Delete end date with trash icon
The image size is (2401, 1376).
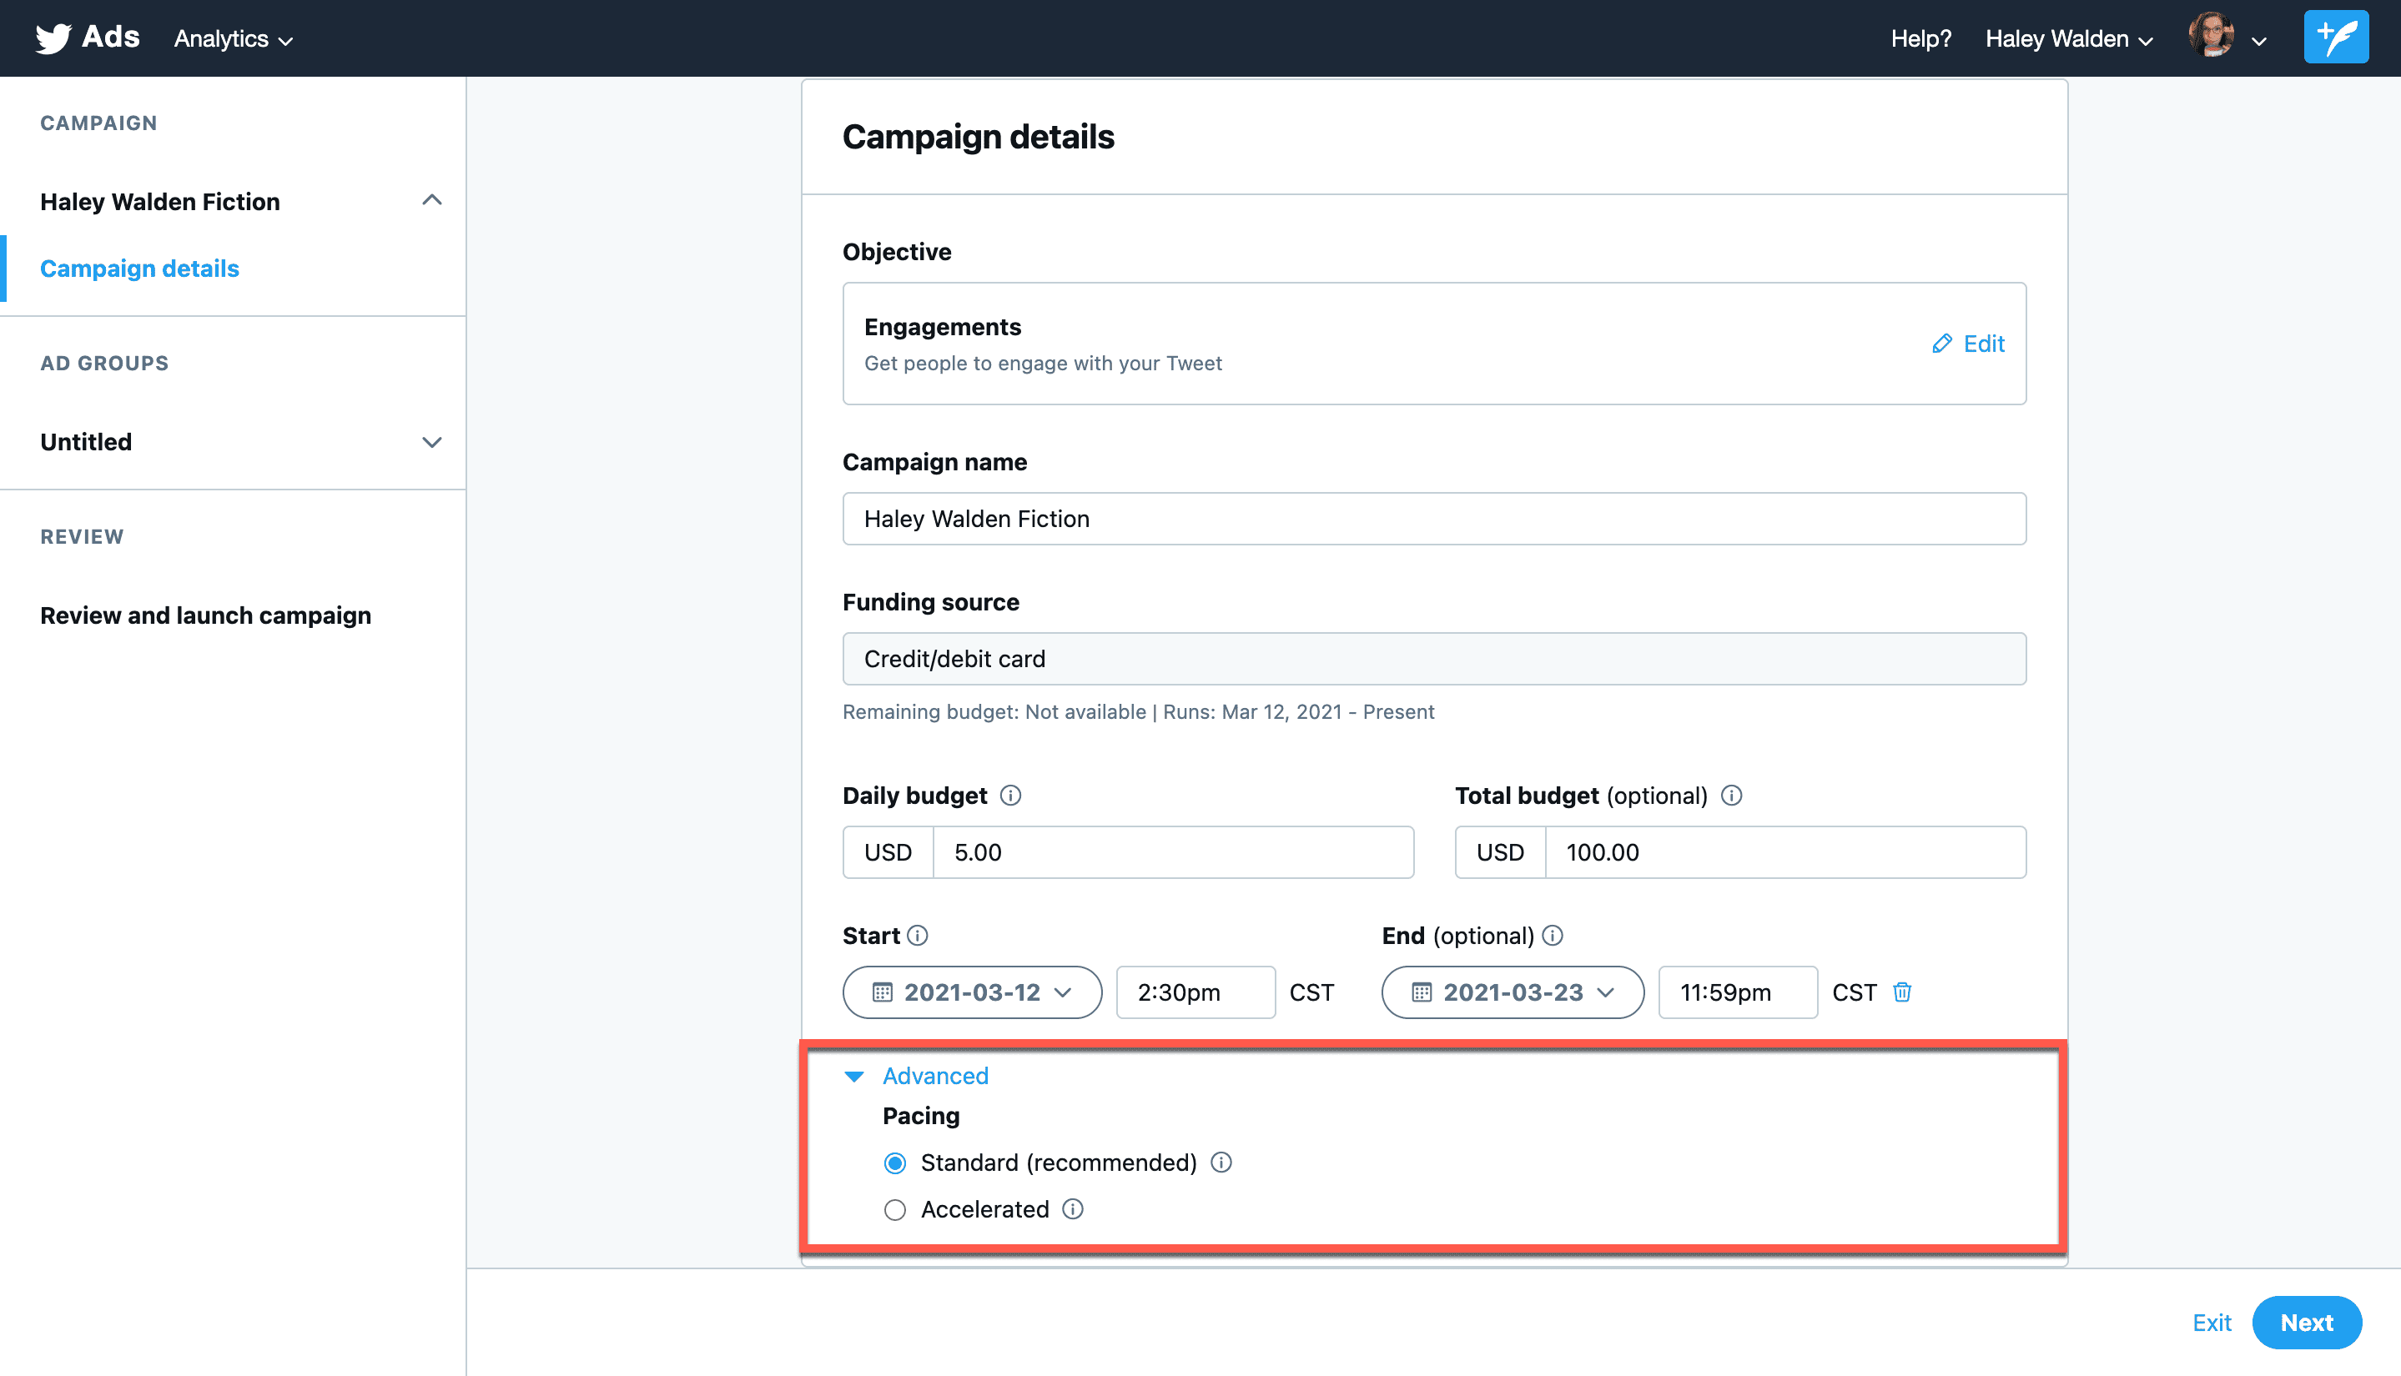pyautogui.click(x=1902, y=992)
